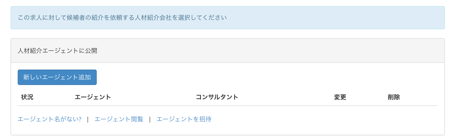
Task: Follow the エージェントを招待 link
Action: [x=184, y=119]
